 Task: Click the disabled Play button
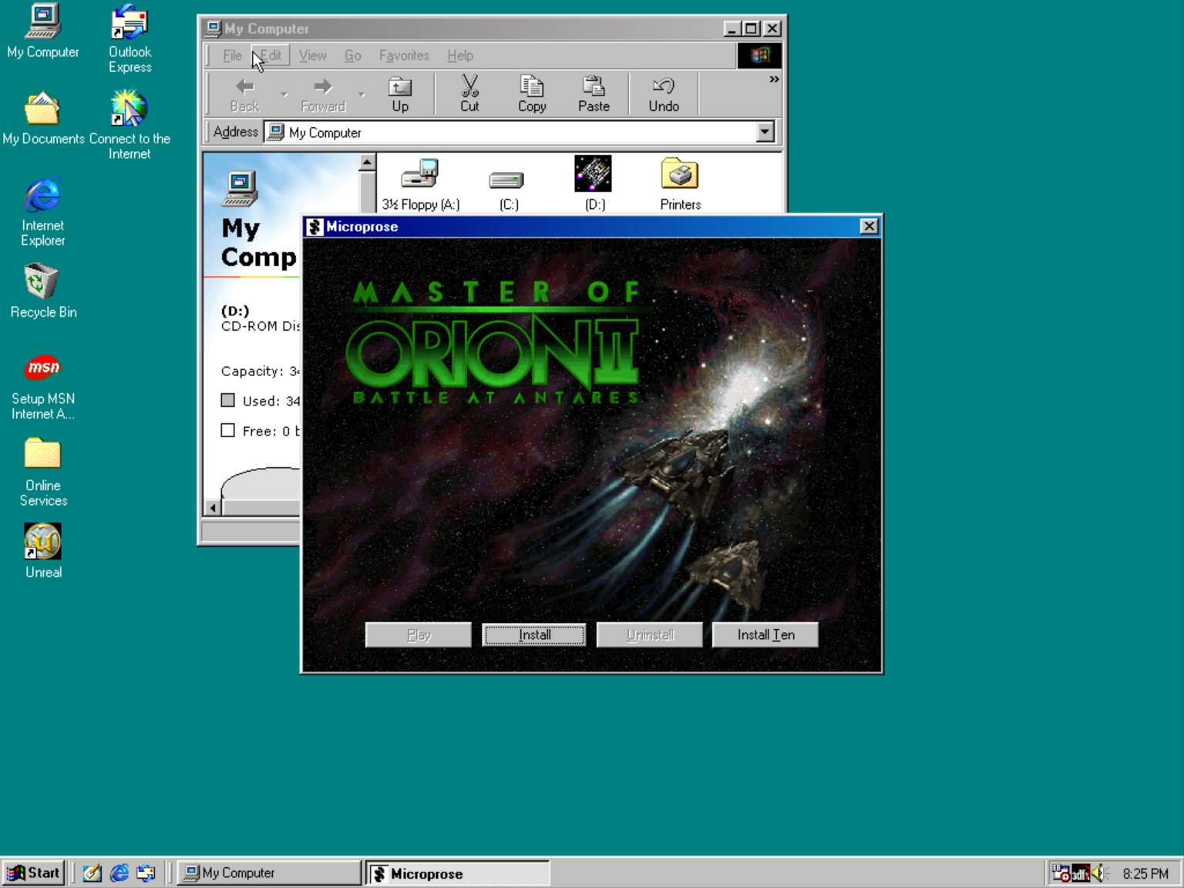click(x=419, y=635)
